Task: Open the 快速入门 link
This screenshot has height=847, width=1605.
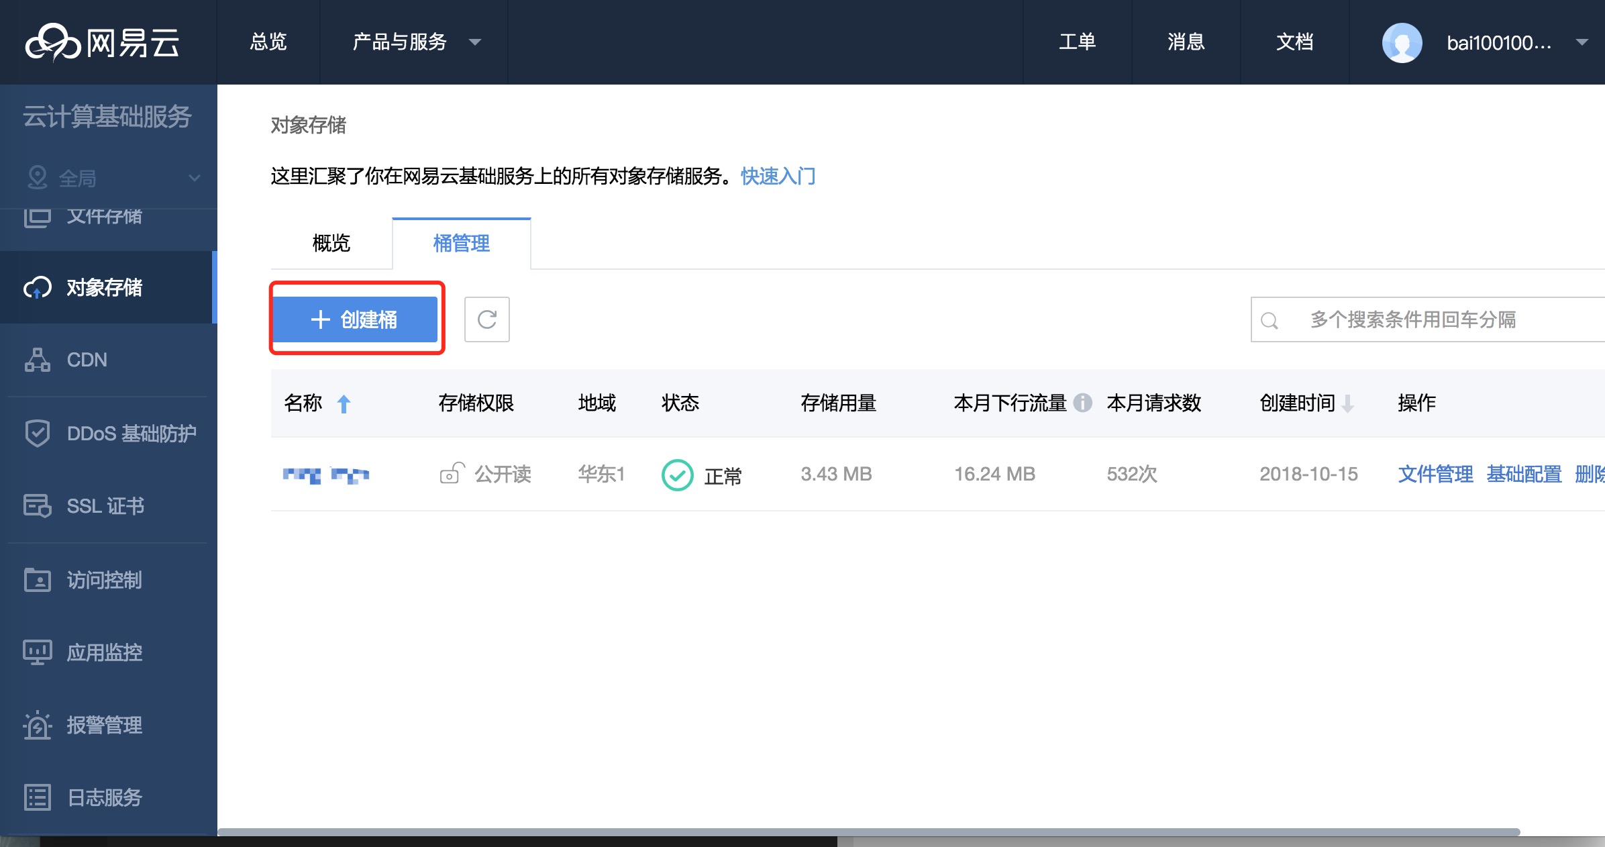Action: [x=778, y=176]
